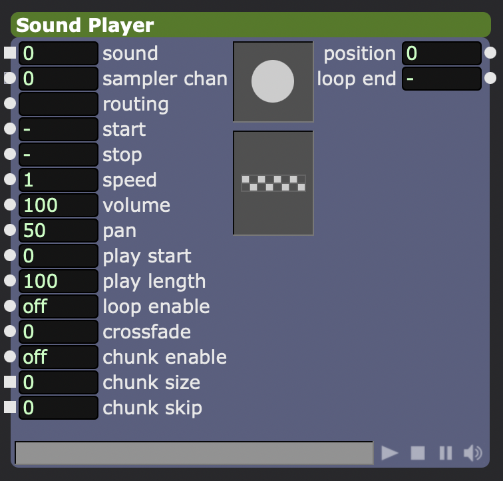Click the start trigger field
The image size is (503, 481).
coord(59,129)
